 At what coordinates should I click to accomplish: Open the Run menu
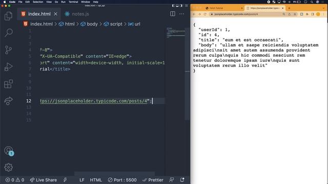(x=63, y=2)
